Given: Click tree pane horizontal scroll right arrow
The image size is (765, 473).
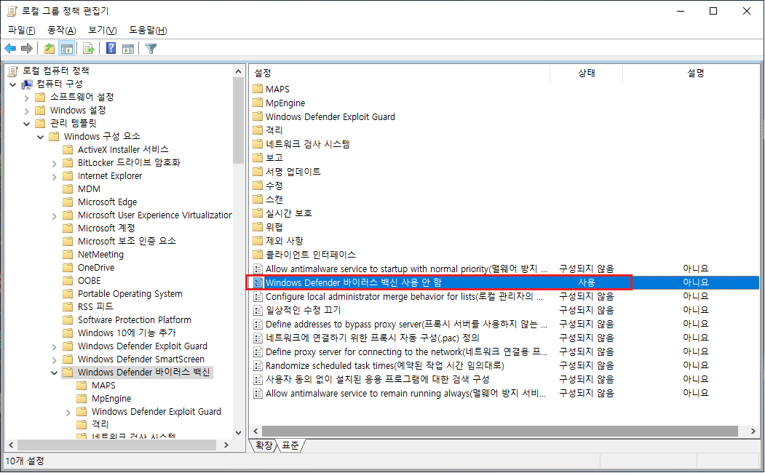Looking at the screenshot, I should click(226, 445).
